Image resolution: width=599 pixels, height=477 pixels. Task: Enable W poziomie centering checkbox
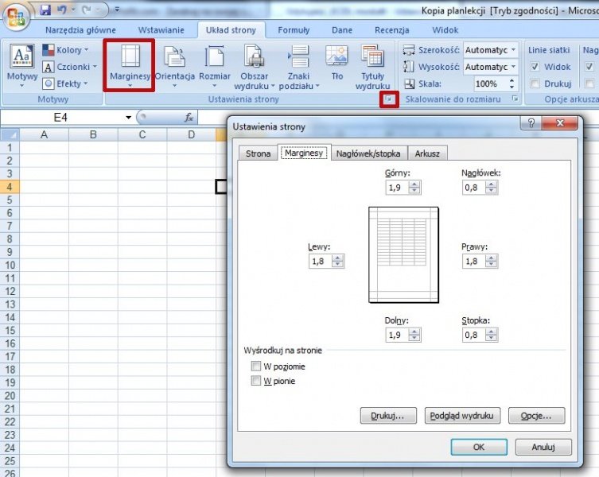(256, 366)
